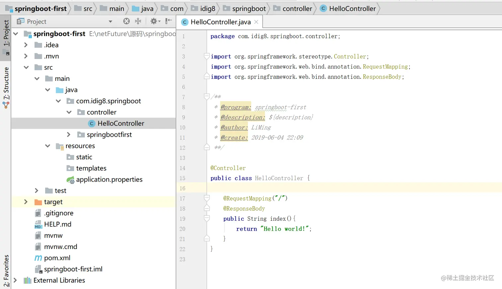Image resolution: width=502 pixels, height=289 pixels.
Task: Select the mvnw file
Action: (x=48, y=236)
